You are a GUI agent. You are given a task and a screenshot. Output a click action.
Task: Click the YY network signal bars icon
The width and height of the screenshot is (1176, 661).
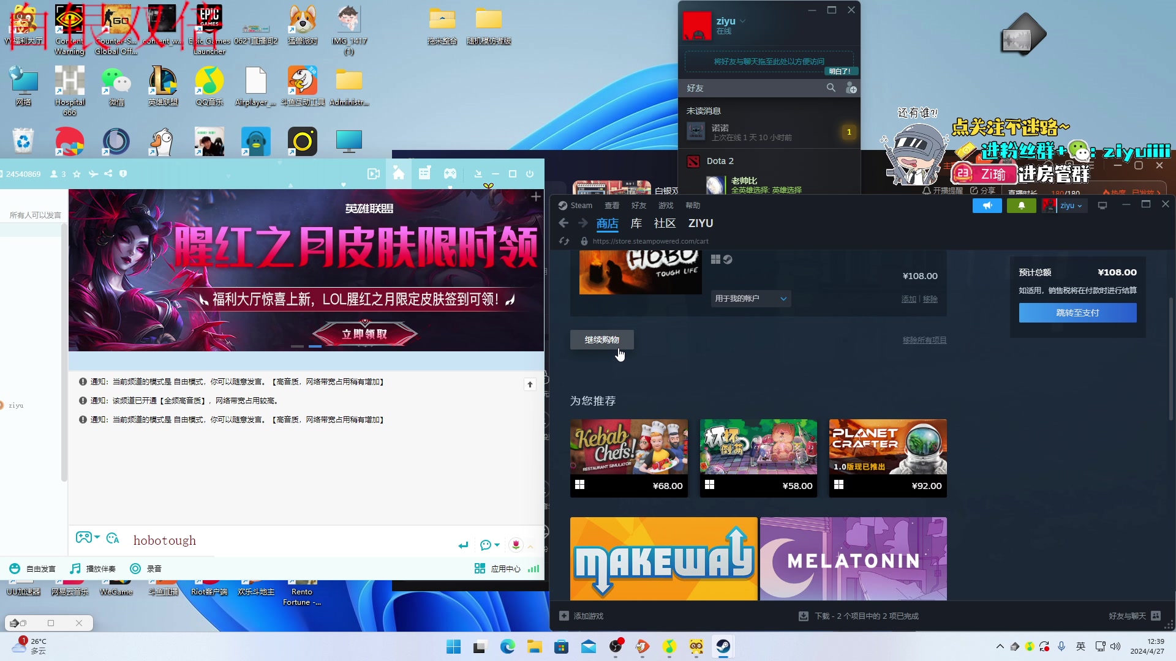click(533, 569)
